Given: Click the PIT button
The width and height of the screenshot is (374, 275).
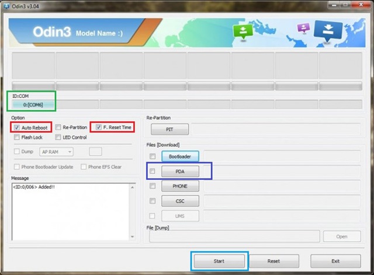Looking at the screenshot, I should 169,129.
